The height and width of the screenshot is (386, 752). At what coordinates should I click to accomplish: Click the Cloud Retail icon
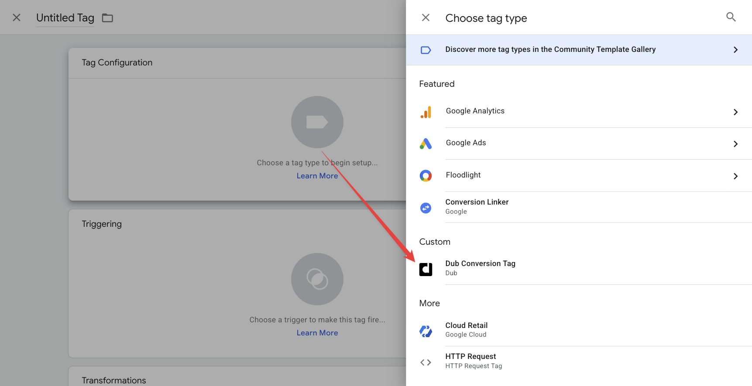(426, 331)
